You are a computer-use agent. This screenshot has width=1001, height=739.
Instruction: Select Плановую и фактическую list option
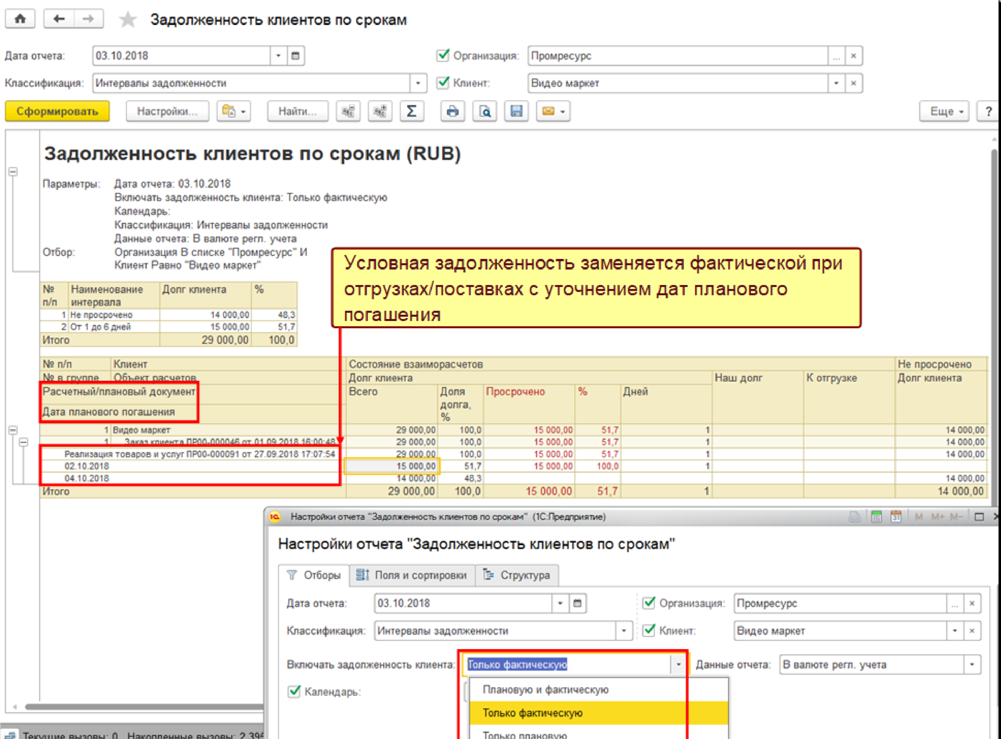pyautogui.click(x=545, y=689)
